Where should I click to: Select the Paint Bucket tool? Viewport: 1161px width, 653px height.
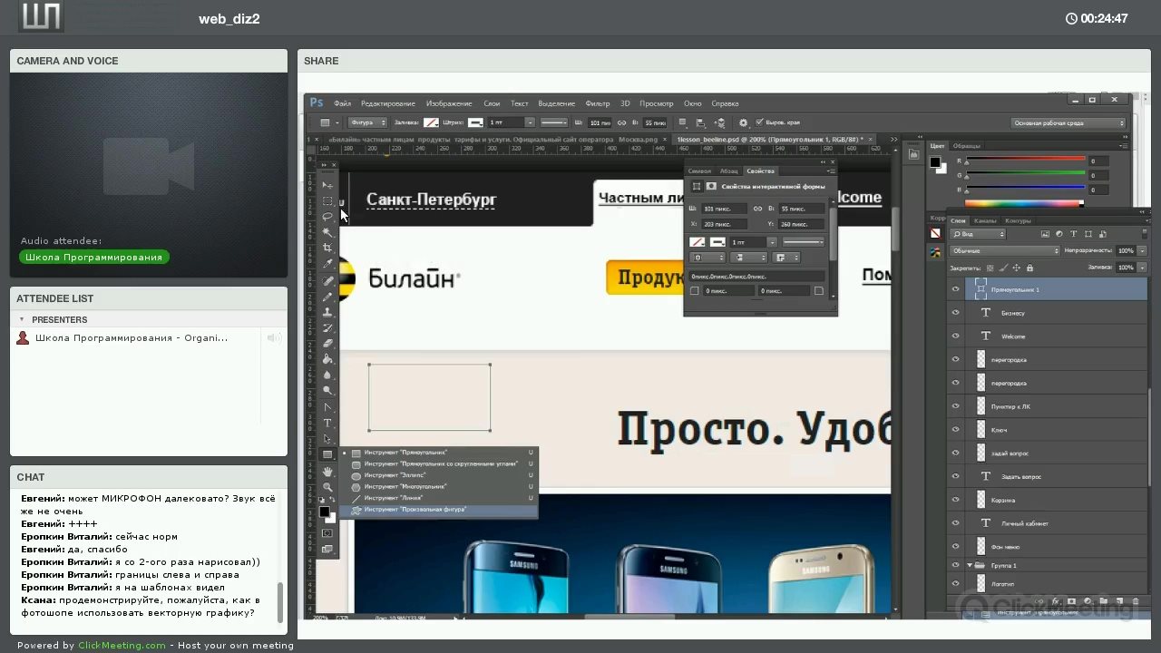click(327, 359)
